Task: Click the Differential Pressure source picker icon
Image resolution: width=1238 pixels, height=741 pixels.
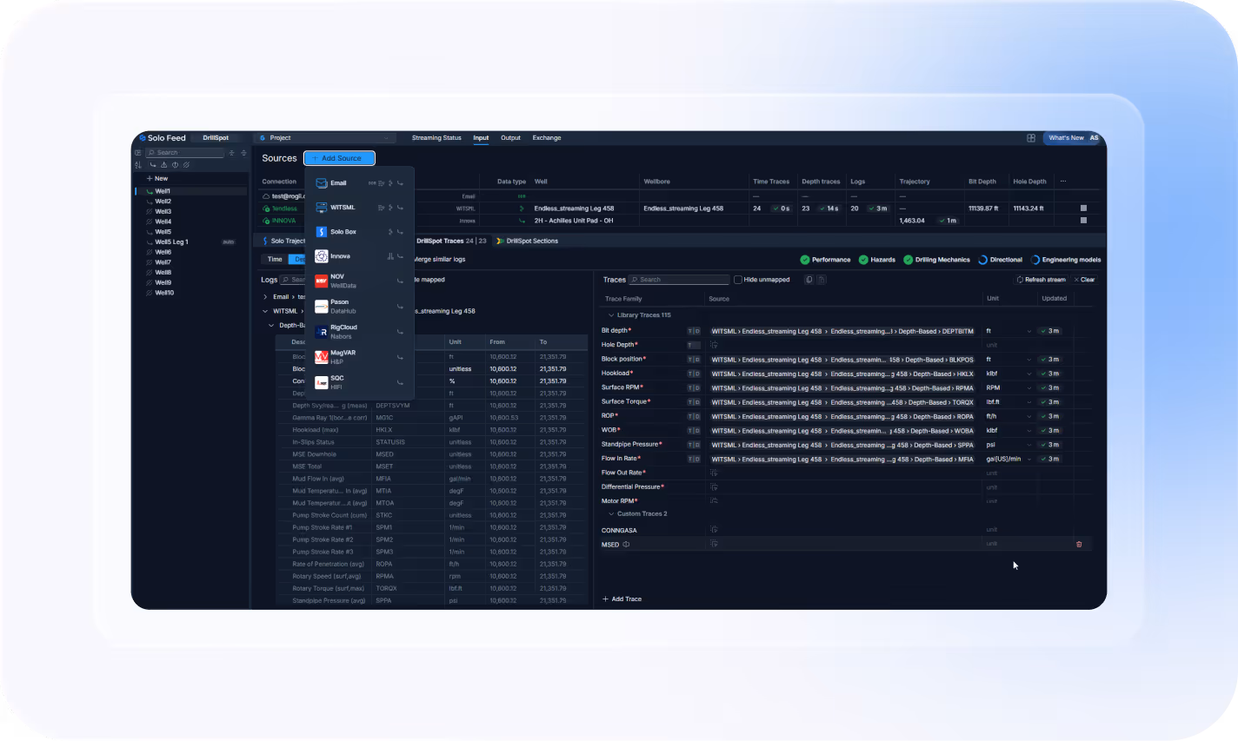Action: click(x=714, y=486)
